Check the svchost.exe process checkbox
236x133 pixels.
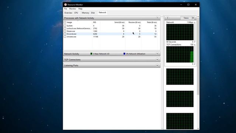pyautogui.click(x=65, y=28)
